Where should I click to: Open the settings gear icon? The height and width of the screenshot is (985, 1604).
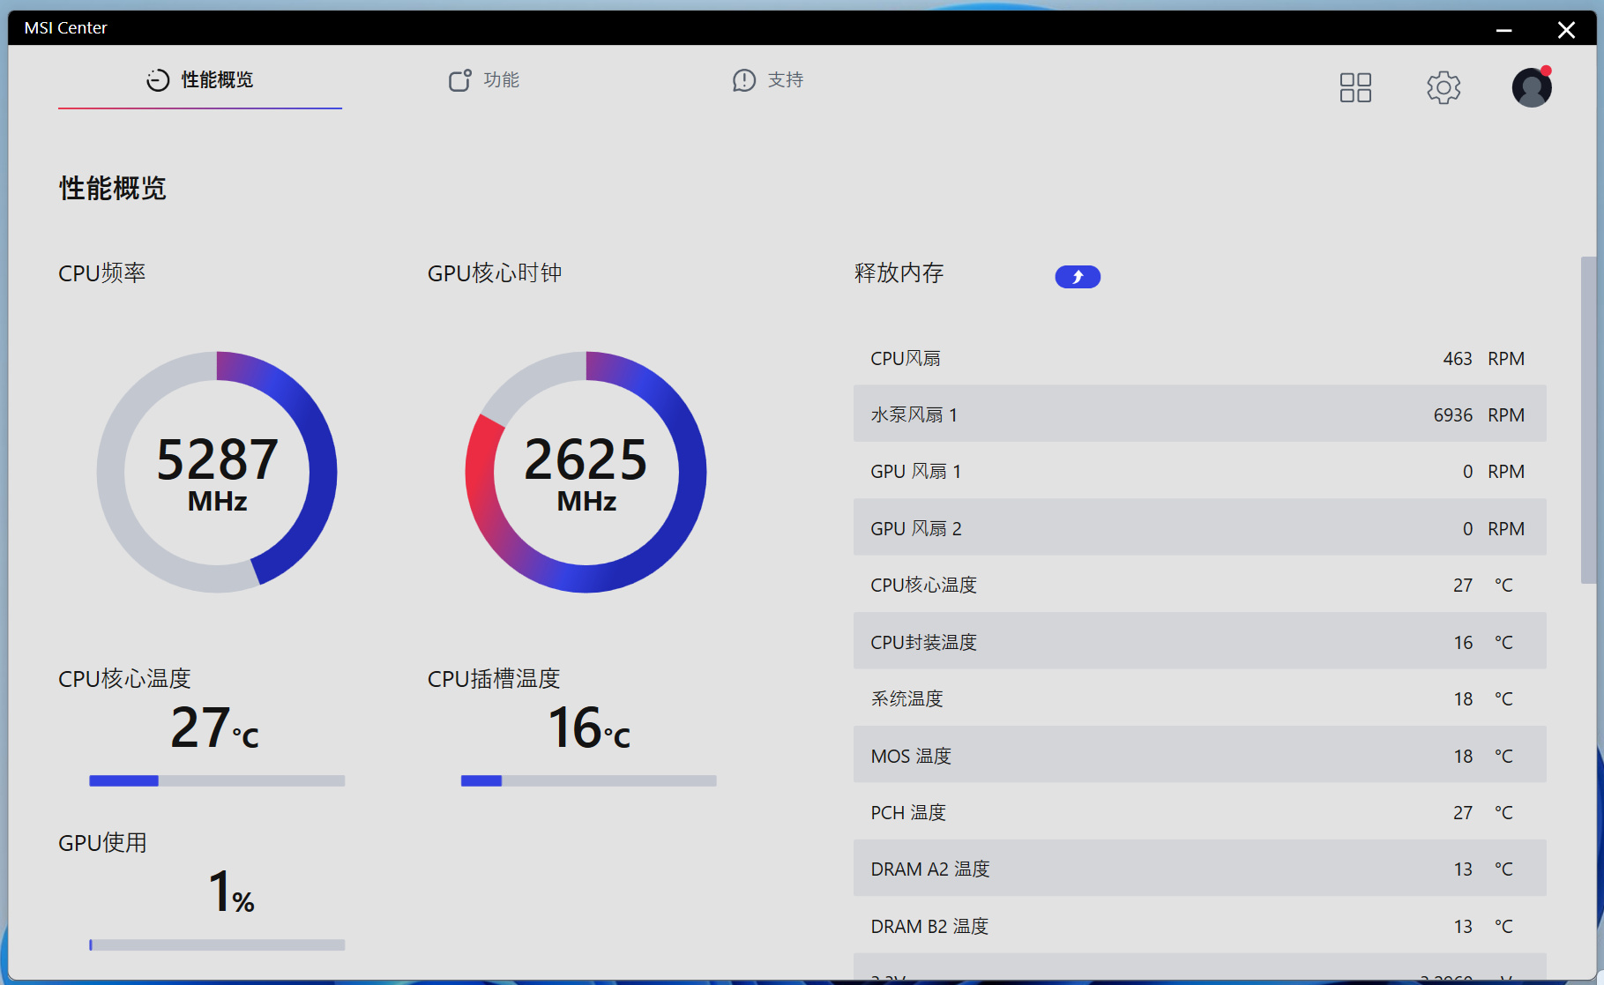tap(1444, 87)
